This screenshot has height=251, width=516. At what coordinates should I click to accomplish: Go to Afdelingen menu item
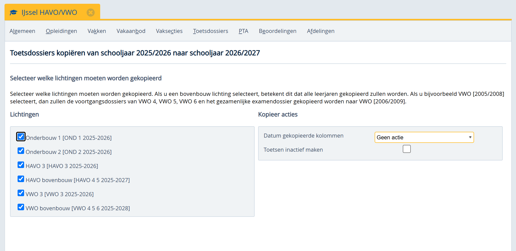pyautogui.click(x=320, y=31)
